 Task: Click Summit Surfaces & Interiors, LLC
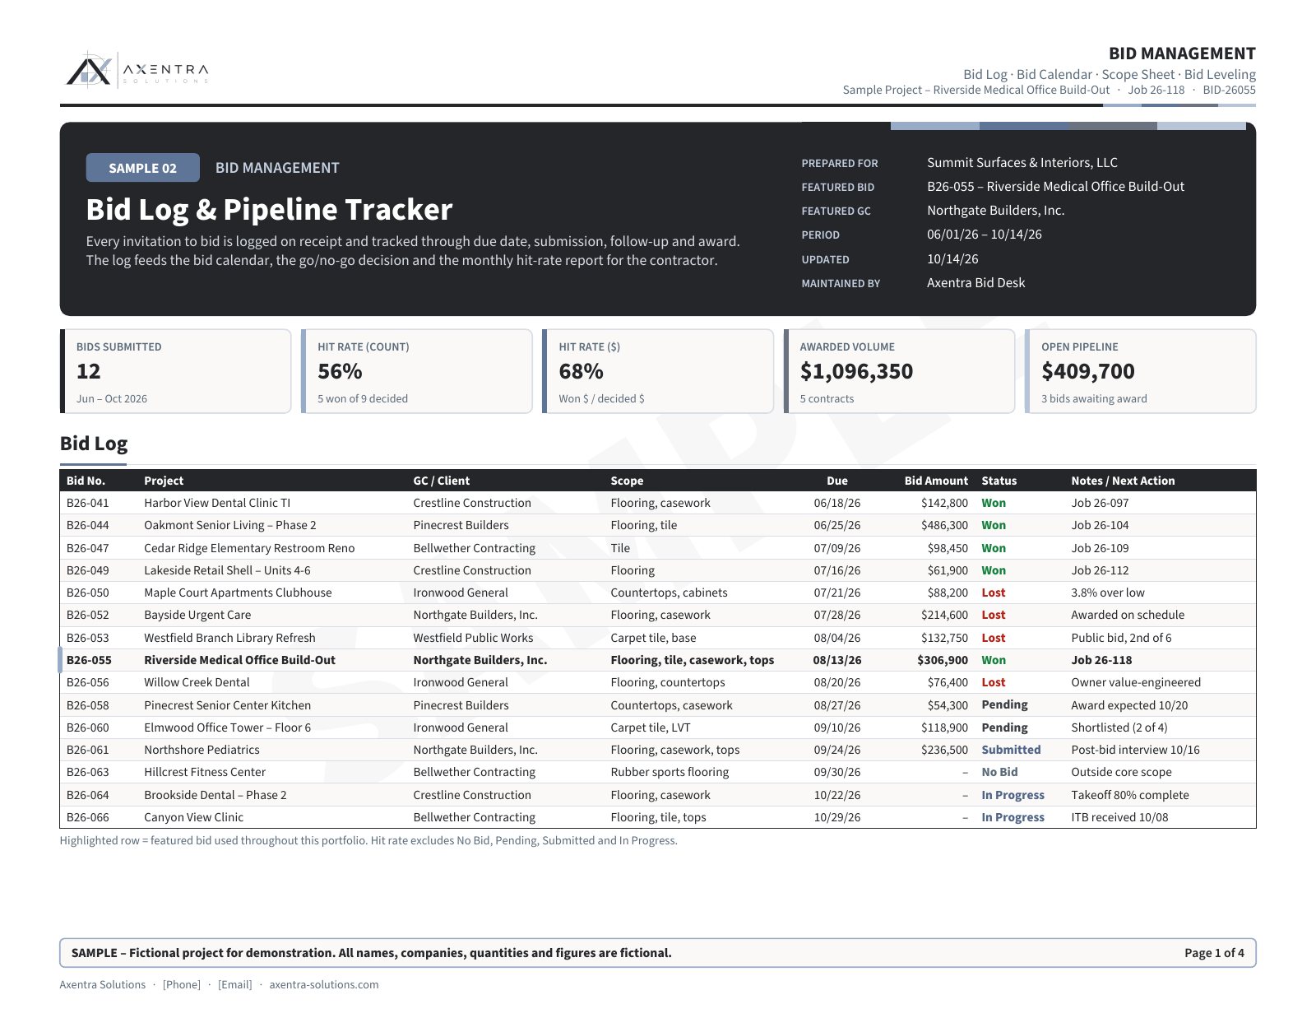pyautogui.click(x=1022, y=163)
